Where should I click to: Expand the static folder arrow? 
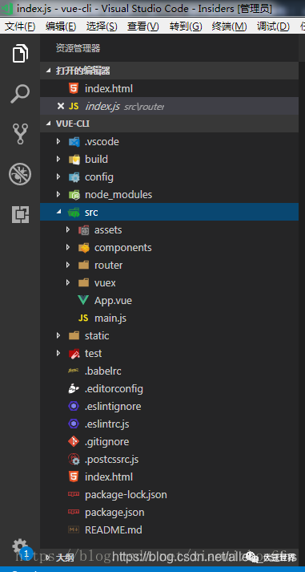coord(58,335)
